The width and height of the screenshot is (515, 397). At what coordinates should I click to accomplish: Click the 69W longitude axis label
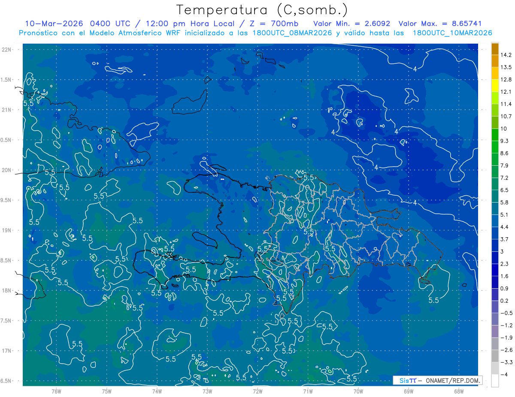click(409, 391)
